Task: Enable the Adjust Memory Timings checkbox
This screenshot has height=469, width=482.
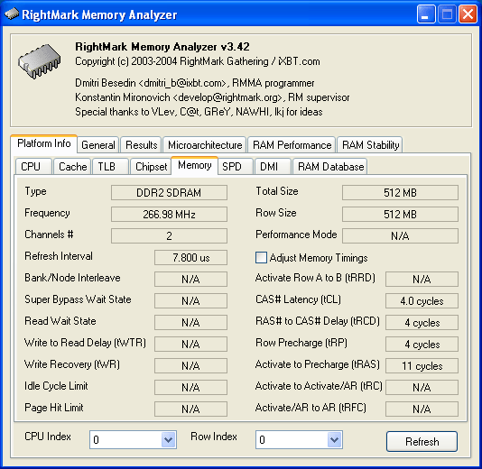Action: point(261,257)
